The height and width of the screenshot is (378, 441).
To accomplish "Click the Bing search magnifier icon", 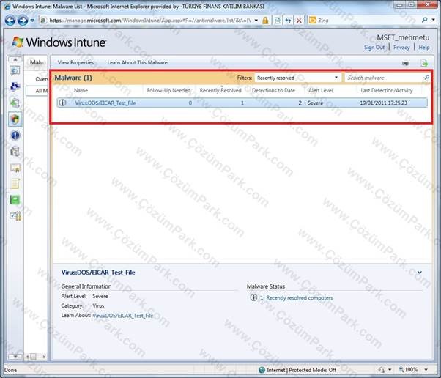I will point(425,20).
